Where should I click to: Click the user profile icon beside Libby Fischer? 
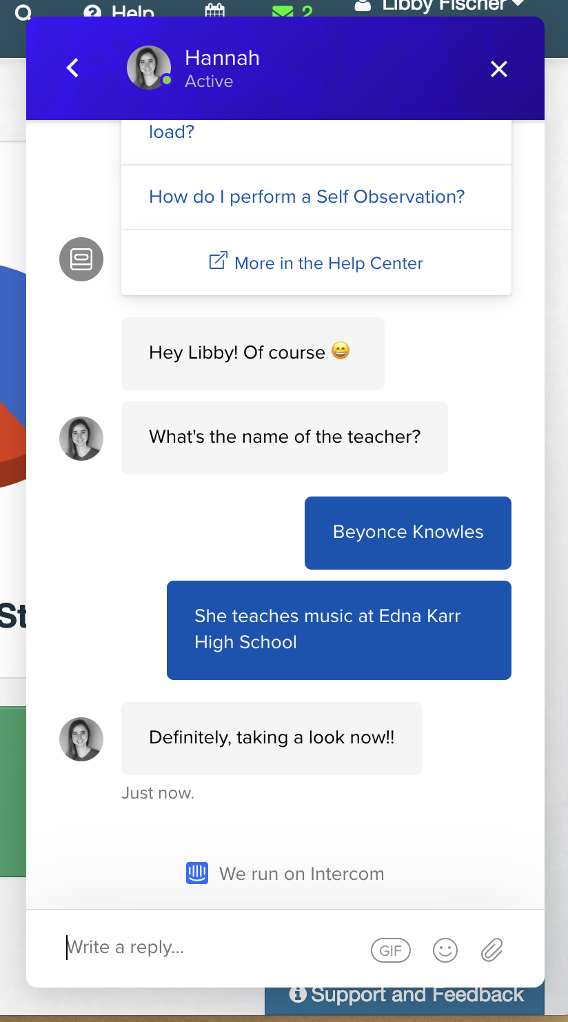click(x=363, y=6)
